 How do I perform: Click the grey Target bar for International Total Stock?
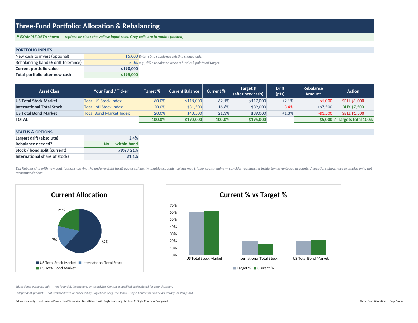coord(250,248)
